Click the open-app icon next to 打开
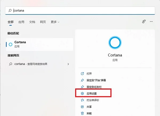 82,74
